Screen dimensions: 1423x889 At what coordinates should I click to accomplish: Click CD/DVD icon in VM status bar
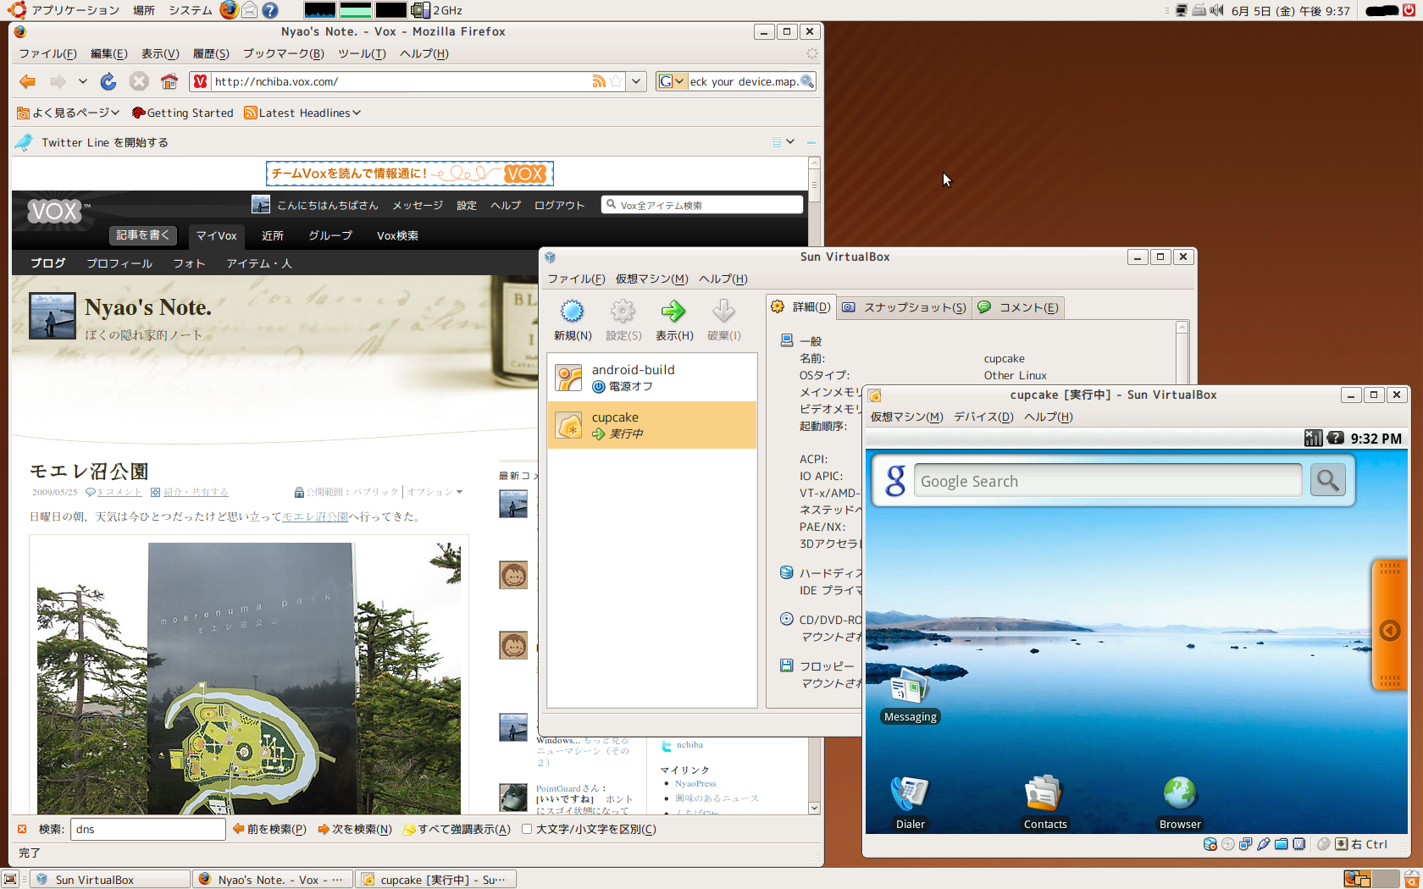click(1227, 844)
